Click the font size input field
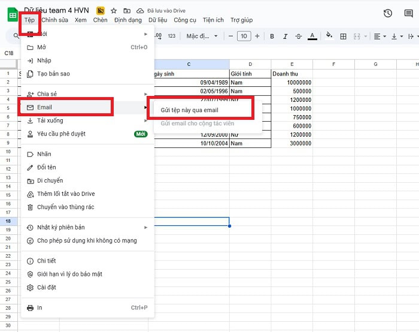This screenshot has height=332, width=419. coord(244,37)
